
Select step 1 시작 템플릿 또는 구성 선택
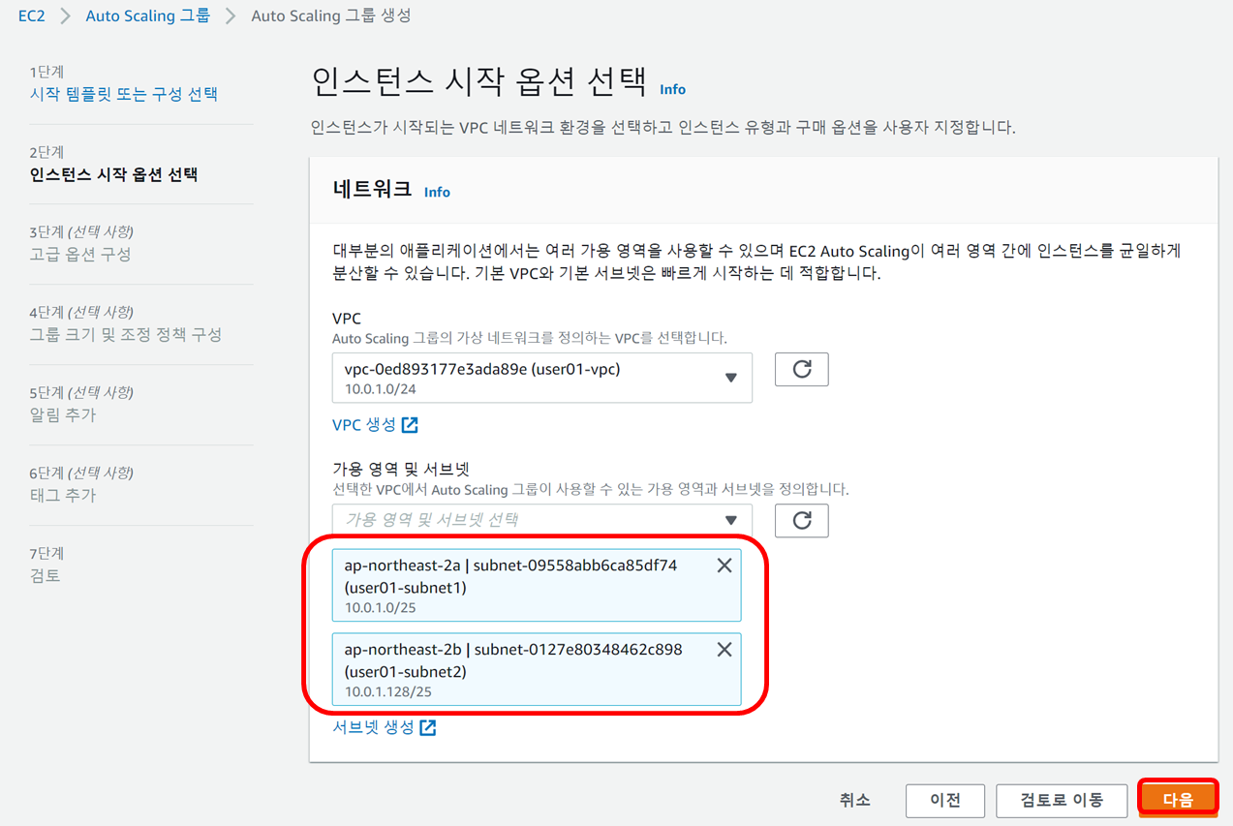click(x=124, y=94)
